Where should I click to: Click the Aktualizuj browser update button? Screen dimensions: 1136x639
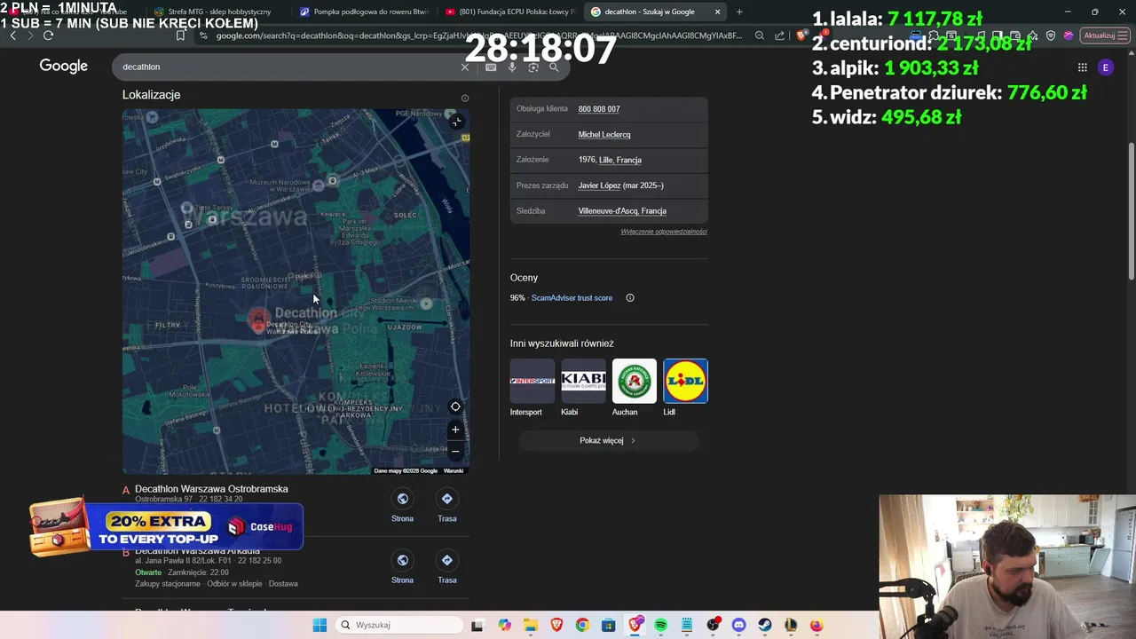[x=1105, y=35]
